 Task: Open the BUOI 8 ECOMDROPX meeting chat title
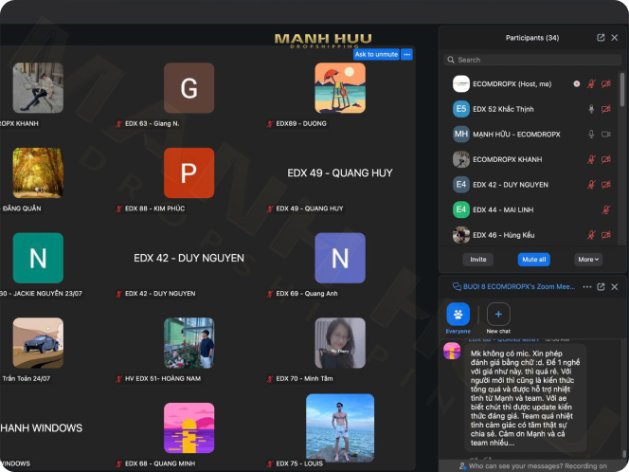point(518,286)
